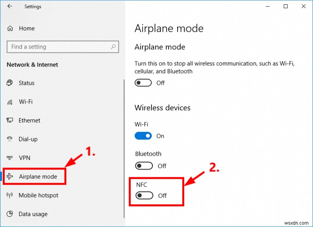
Task: Select the Dial-up phone icon
Action: (x=10, y=139)
